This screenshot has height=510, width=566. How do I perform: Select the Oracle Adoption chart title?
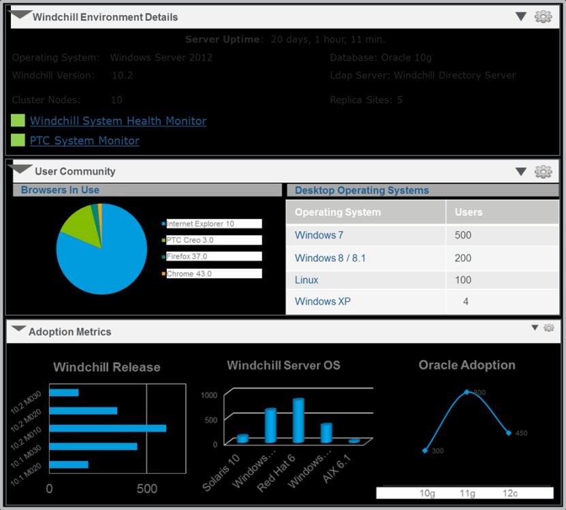(x=467, y=365)
